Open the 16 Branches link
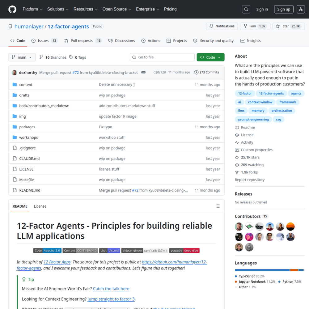This screenshot has height=309, width=309. (53, 57)
